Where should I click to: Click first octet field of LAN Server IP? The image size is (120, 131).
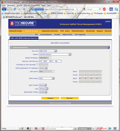click(41, 61)
